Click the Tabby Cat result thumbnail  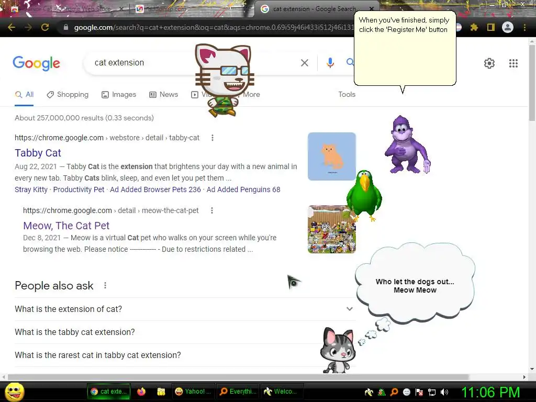[331, 157]
